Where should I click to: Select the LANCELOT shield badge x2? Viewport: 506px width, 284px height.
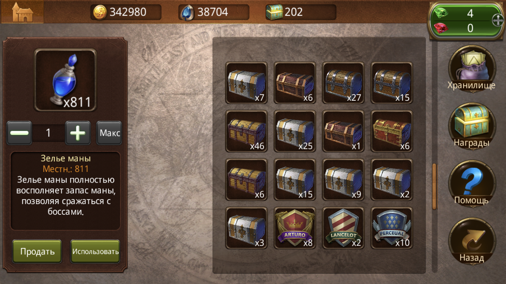tap(343, 228)
